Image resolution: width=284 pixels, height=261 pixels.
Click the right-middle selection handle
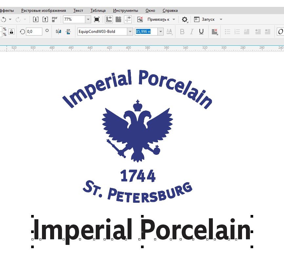point(252,232)
